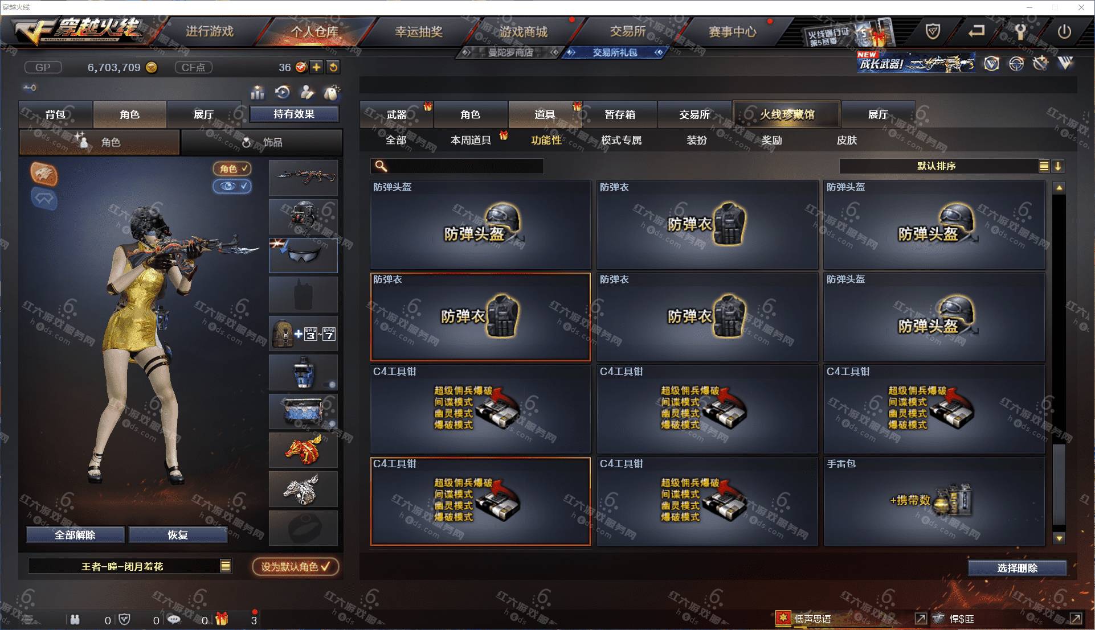Open settings via the wrench icon

(1020, 31)
